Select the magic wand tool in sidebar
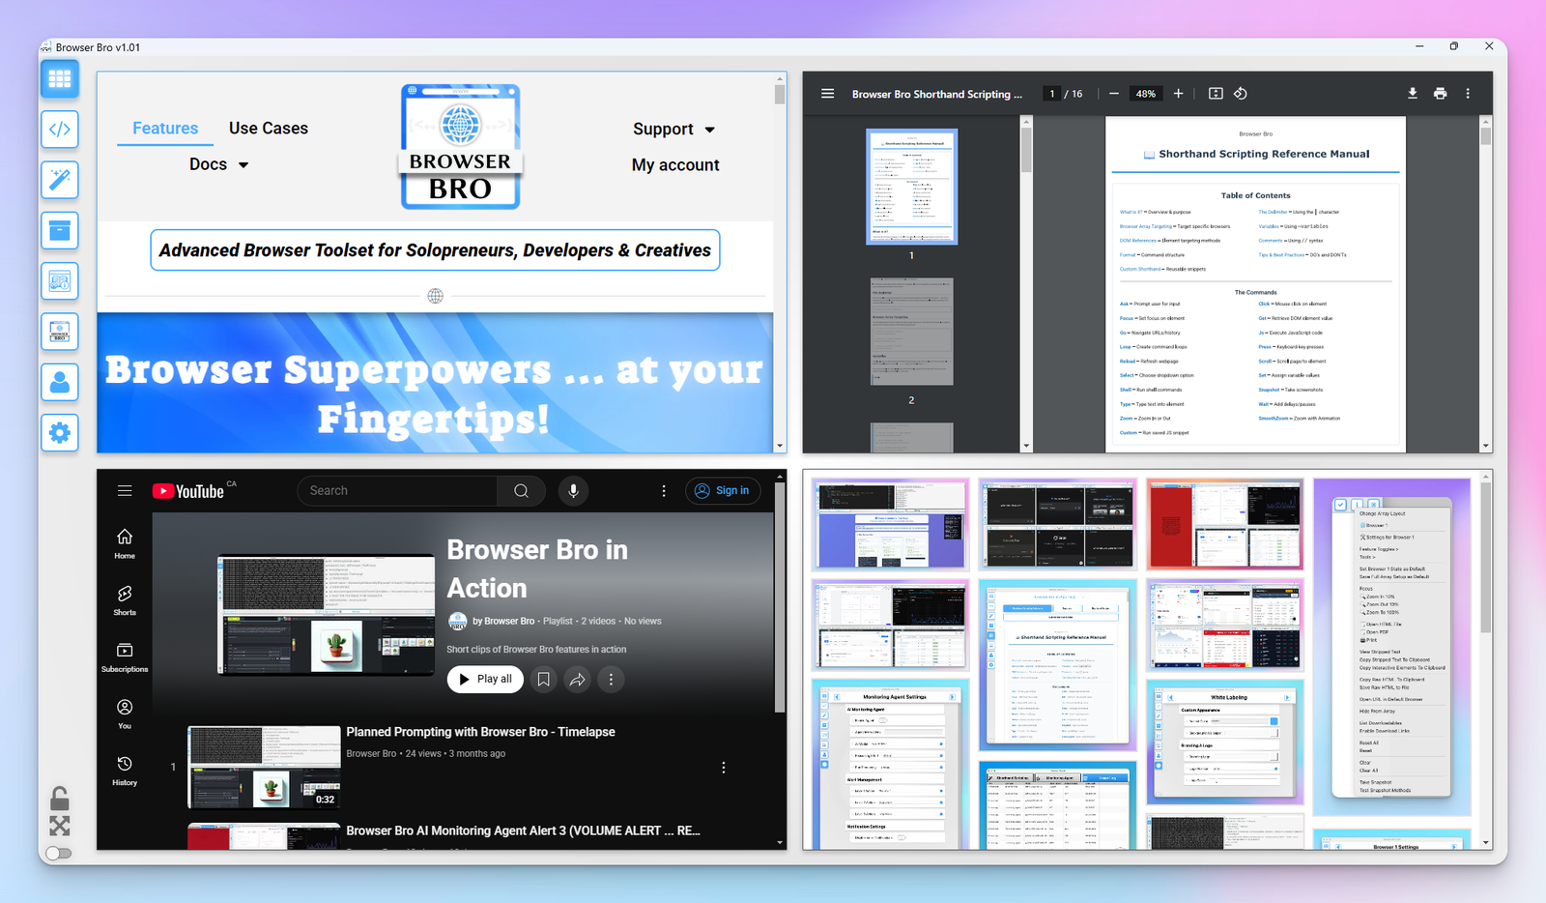 (60, 180)
